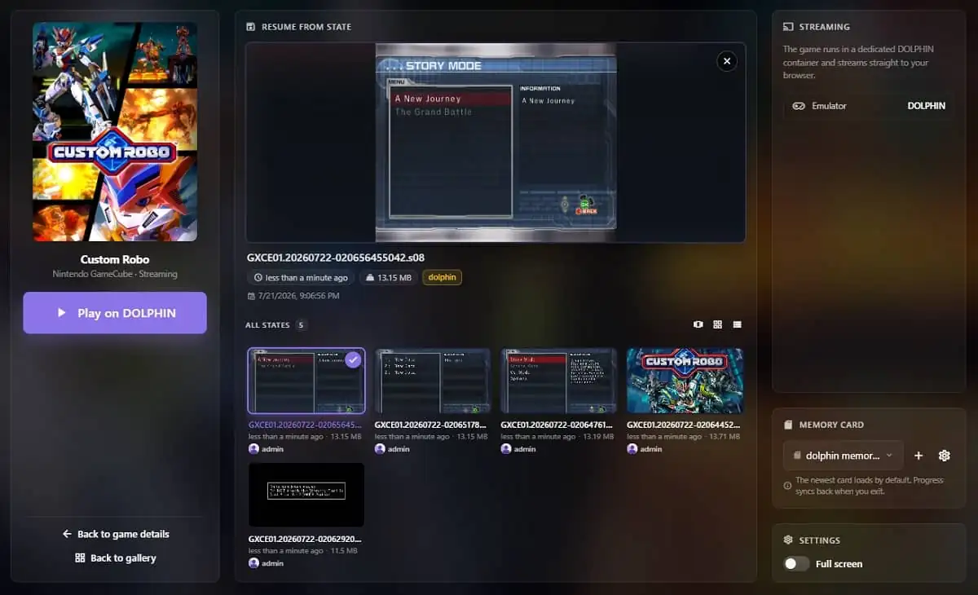Switch states to carousel view icon

coord(698,324)
